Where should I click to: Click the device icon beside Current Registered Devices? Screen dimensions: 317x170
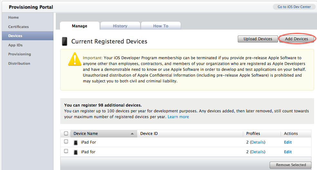[x=64, y=41]
